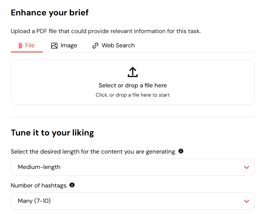Viewport: 262px width, 214px height.
Task: Click the paperclip icon on the File tab
Action: pyautogui.click(x=20, y=45)
